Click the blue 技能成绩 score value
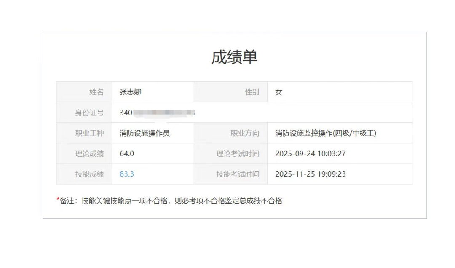 point(126,174)
